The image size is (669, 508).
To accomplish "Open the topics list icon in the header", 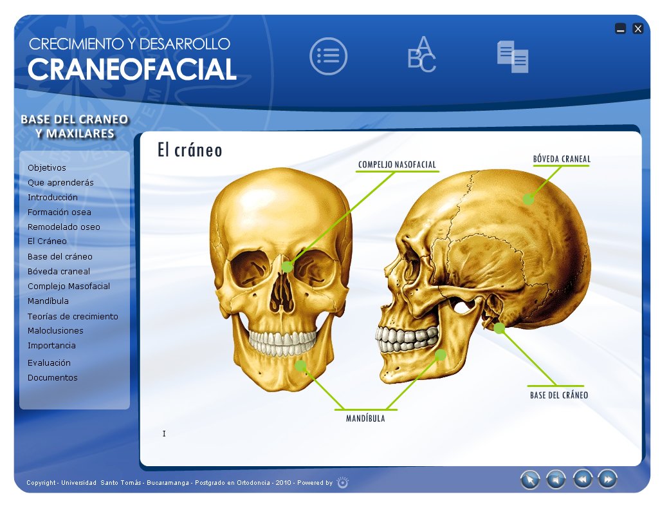I will [329, 56].
